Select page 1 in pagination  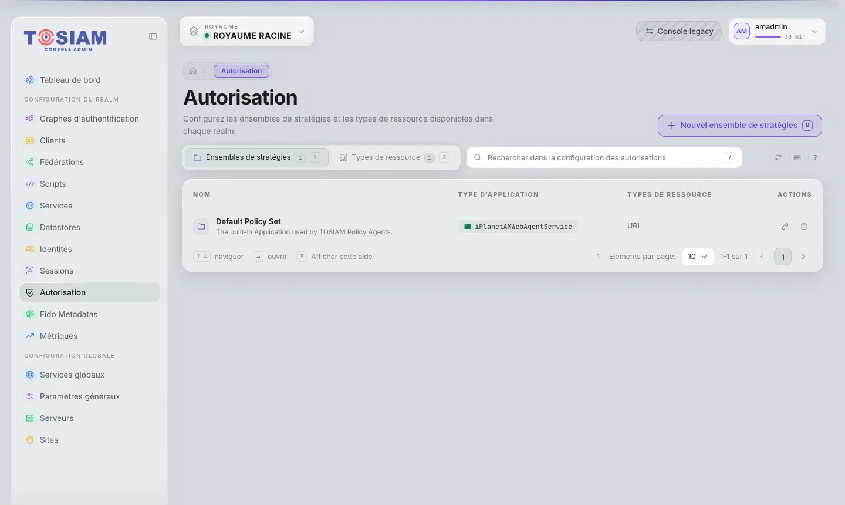(783, 257)
